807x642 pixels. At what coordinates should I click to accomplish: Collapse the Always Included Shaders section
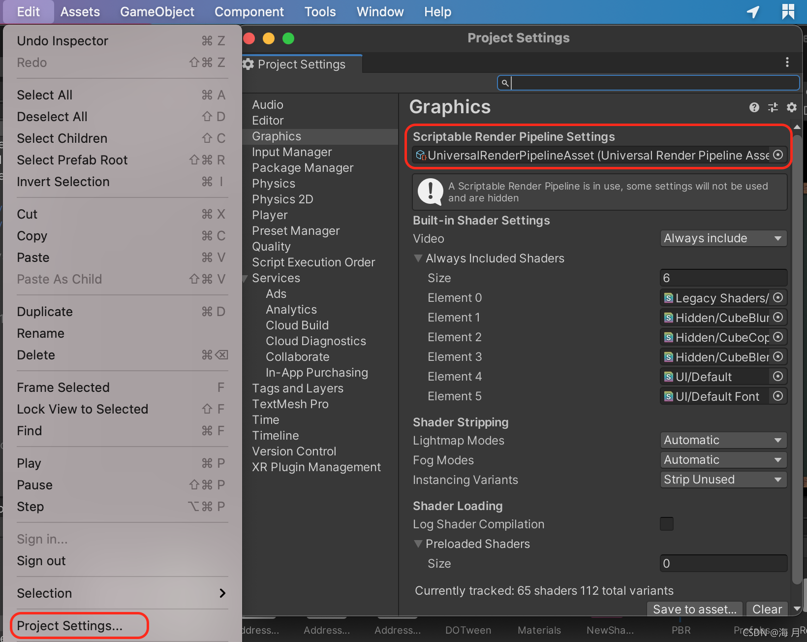(x=418, y=258)
